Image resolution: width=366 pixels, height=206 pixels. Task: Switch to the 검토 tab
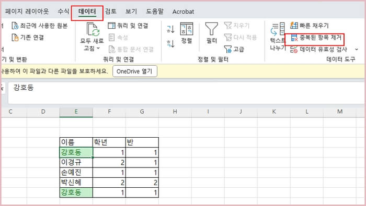pos(111,11)
